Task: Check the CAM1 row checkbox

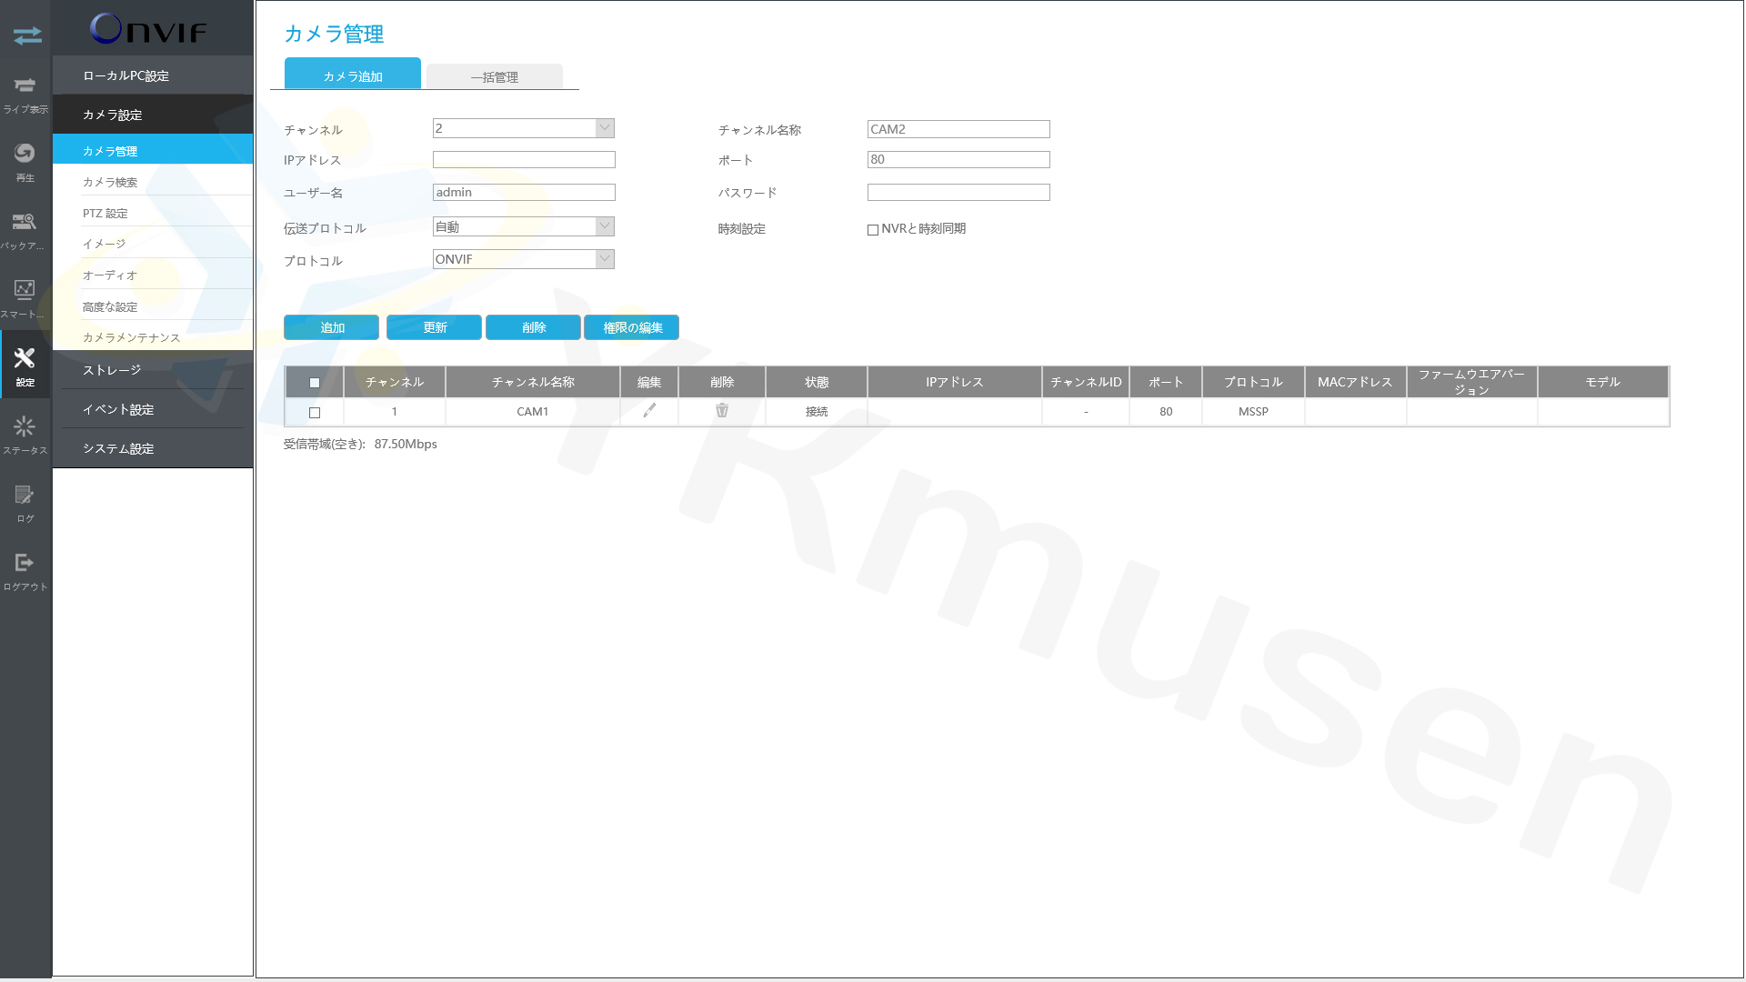Action: 315,413
